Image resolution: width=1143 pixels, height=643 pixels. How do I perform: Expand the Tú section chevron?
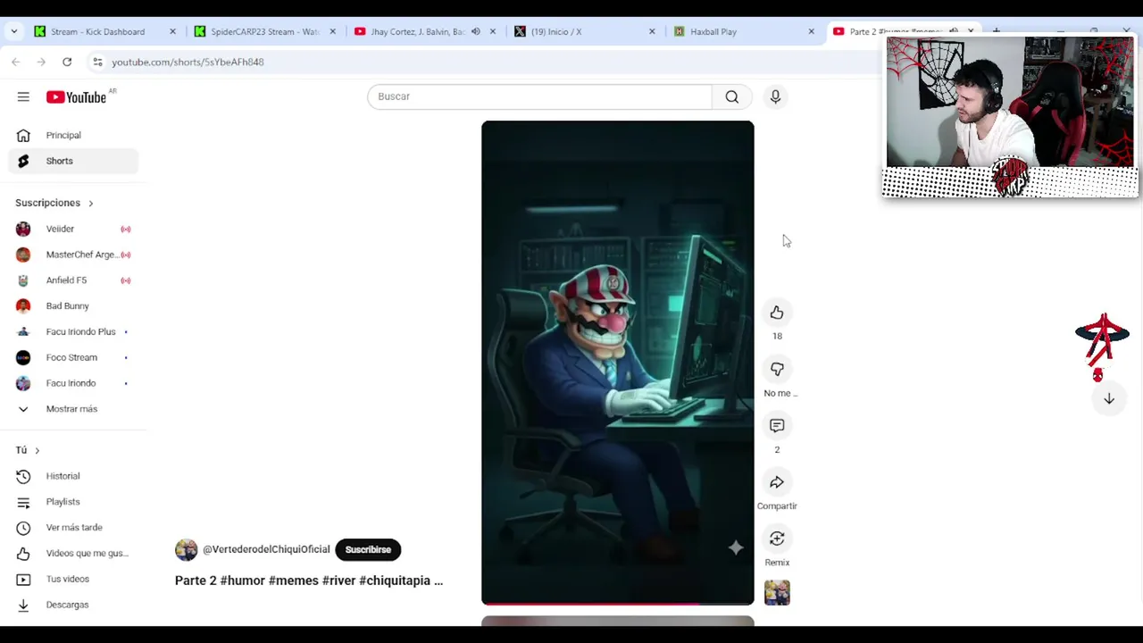[37, 450]
